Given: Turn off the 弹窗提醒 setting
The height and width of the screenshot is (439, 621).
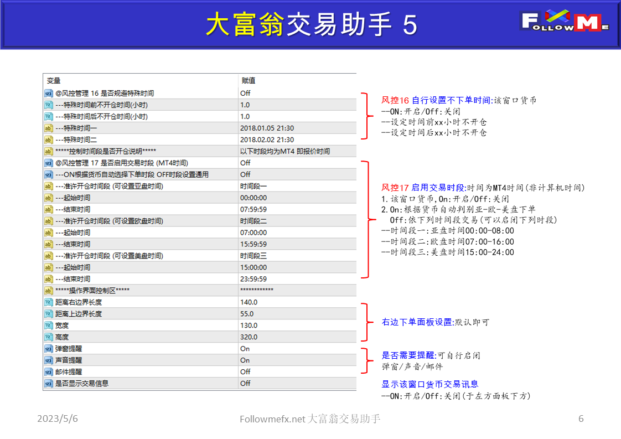Looking at the screenshot, I should click(246, 348).
